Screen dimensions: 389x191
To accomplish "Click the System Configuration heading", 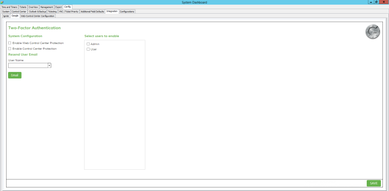I will [25, 36].
